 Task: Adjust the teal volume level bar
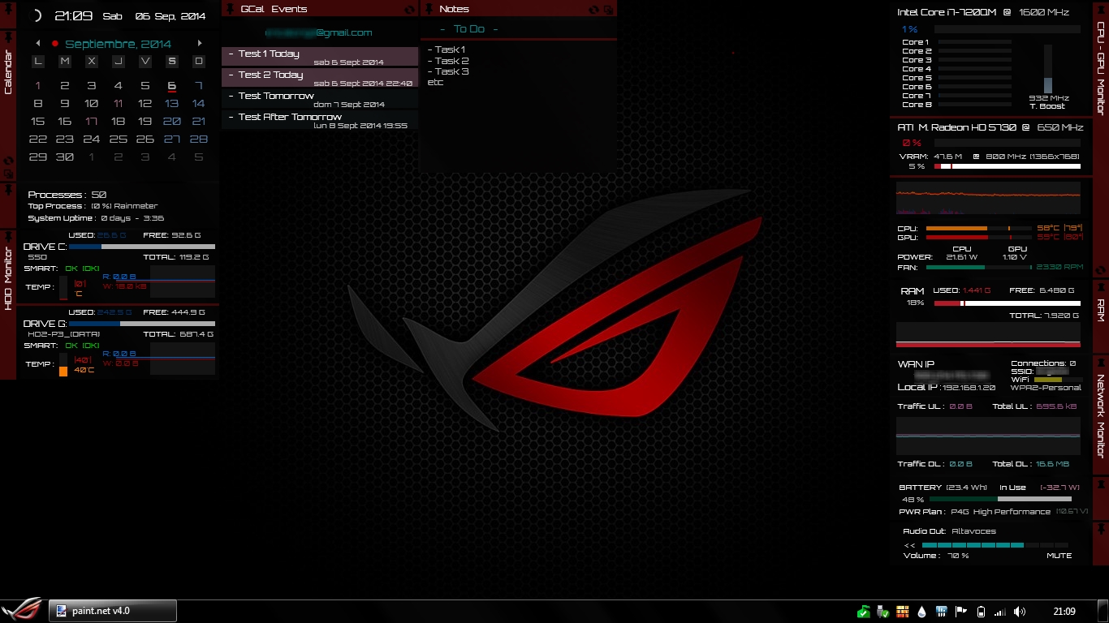click(x=995, y=545)
